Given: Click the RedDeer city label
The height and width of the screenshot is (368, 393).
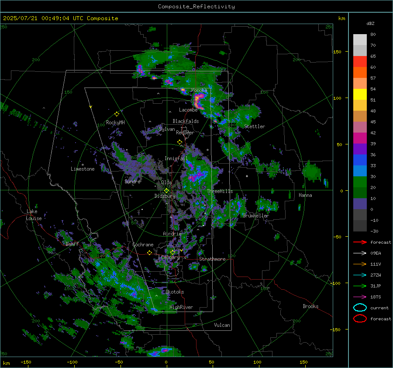Looking at the screenshot, I should point(185,133).
